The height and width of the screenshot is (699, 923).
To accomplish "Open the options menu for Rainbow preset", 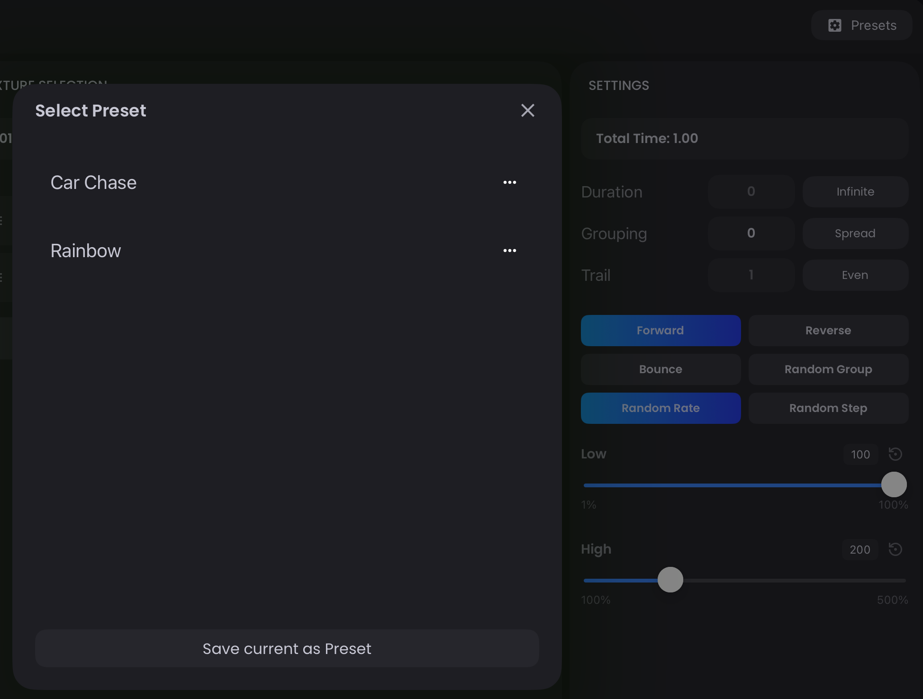I will coord(509,251).
